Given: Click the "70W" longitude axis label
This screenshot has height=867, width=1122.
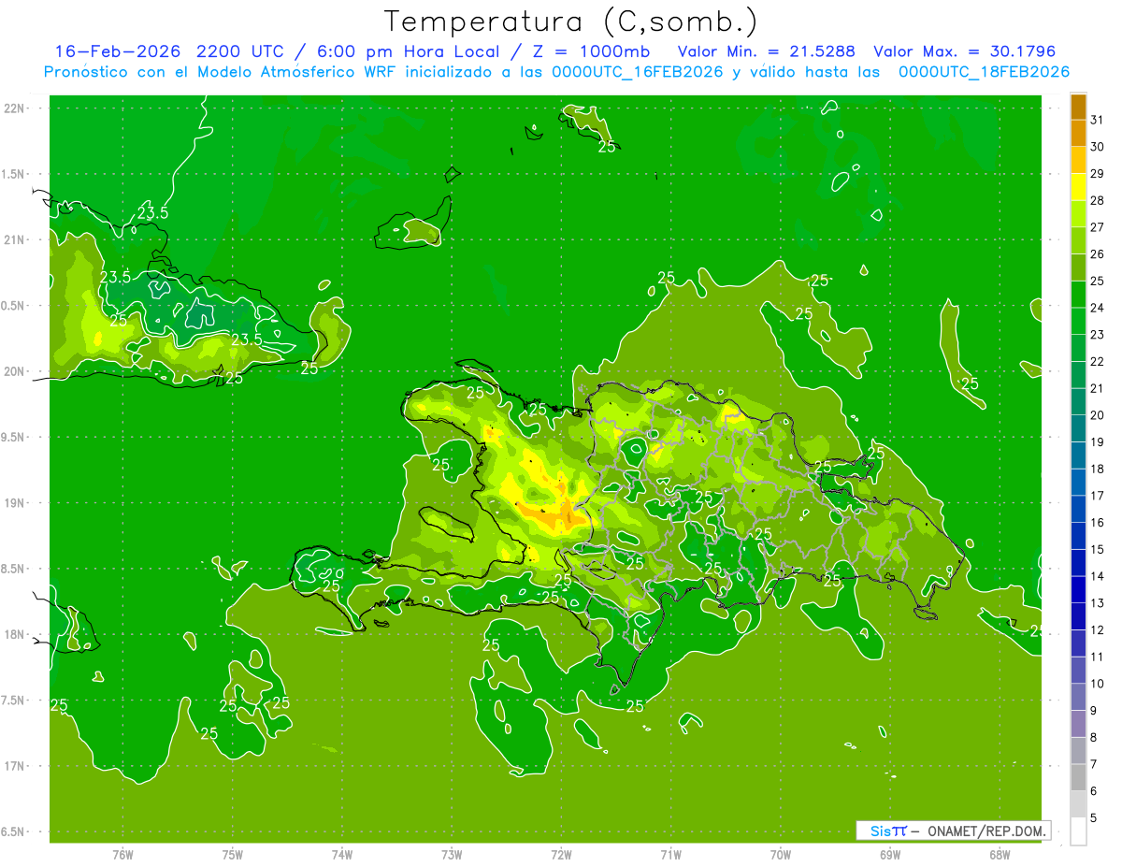Looking at the screenshot, I should [x=780, y=855].
